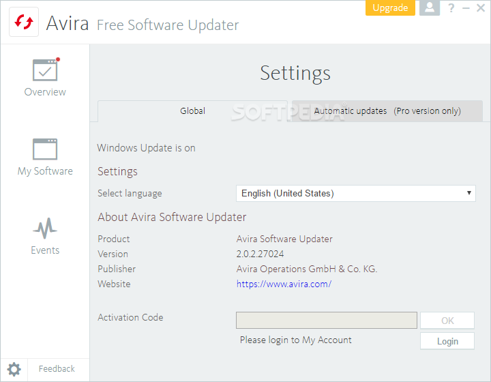This screenshot has height=382, width=491.
Task: Select the Events label in sidebar
Action: [x=45, y=250]
